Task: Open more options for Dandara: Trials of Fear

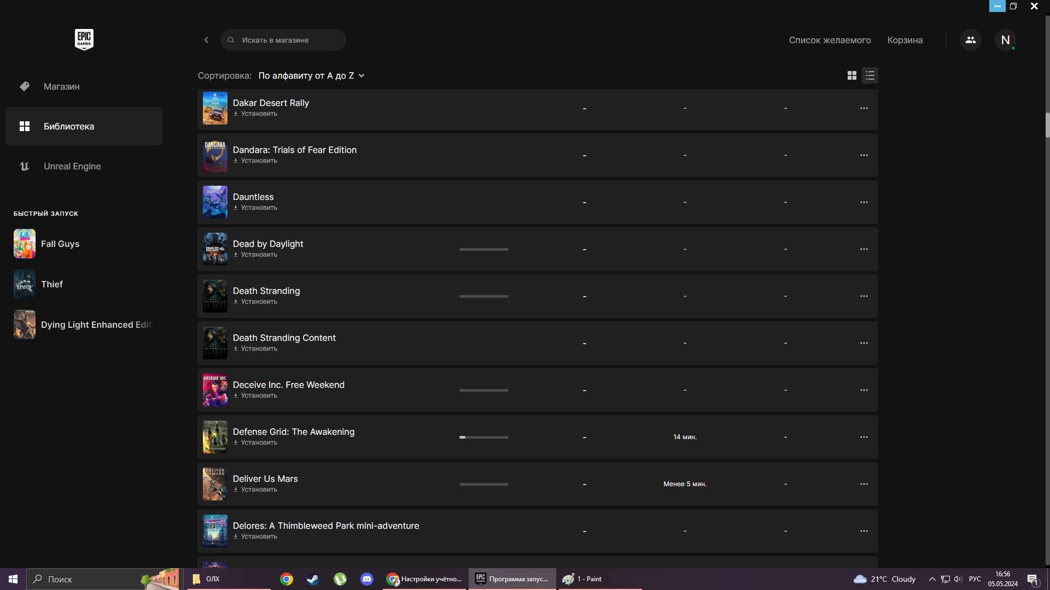Action: click(864, 155)
